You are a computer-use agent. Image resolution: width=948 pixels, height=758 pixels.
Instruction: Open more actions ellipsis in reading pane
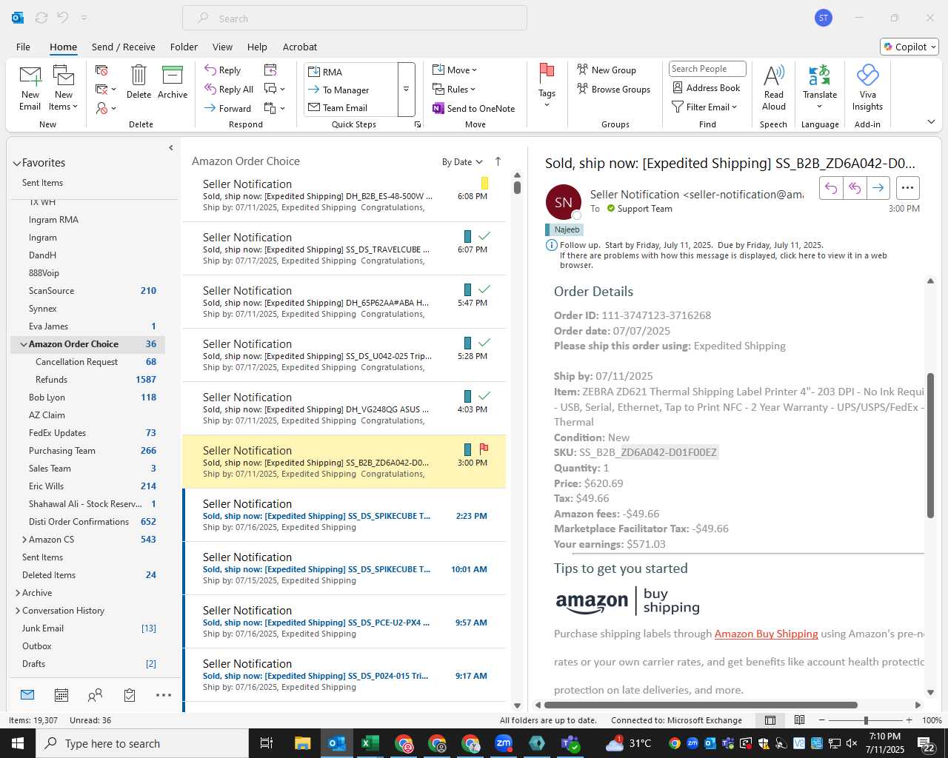(x=908, y=188)
